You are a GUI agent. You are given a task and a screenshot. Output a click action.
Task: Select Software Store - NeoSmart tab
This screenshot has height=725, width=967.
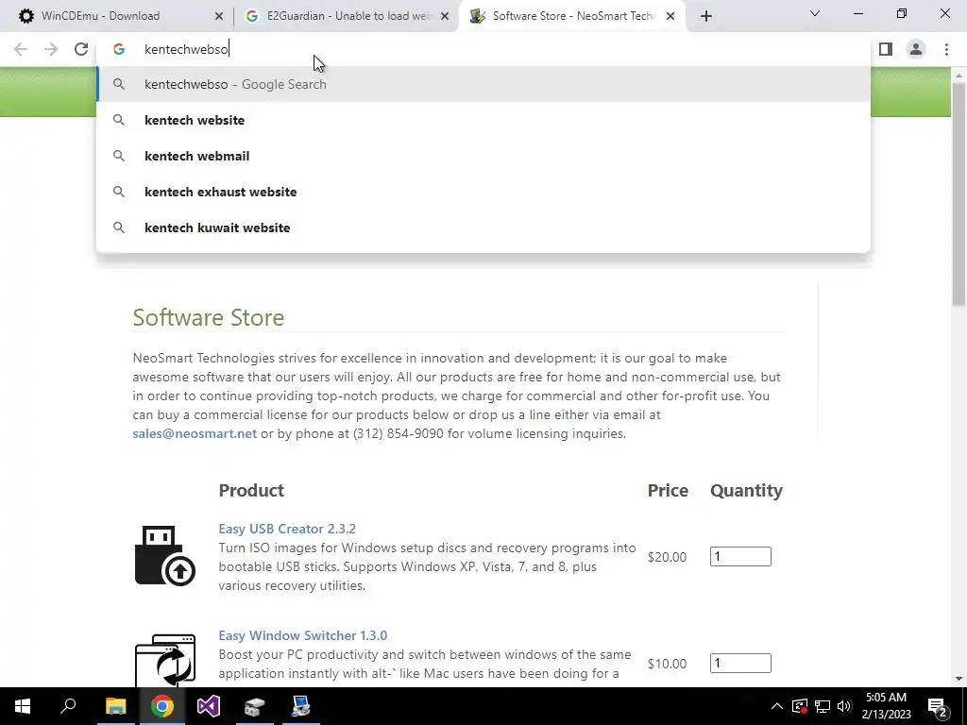pyautogui.click(x=572, y=16)
